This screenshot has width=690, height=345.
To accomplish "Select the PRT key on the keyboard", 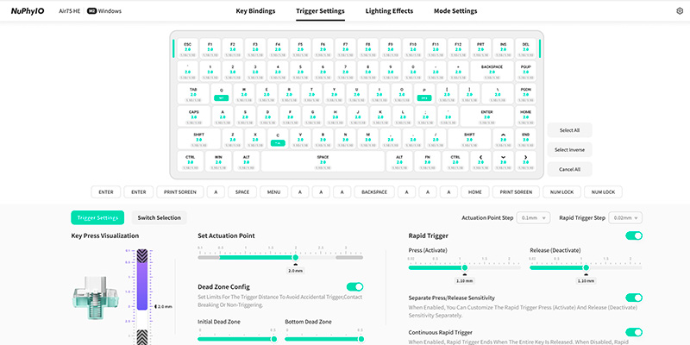I will click(480, 48).
